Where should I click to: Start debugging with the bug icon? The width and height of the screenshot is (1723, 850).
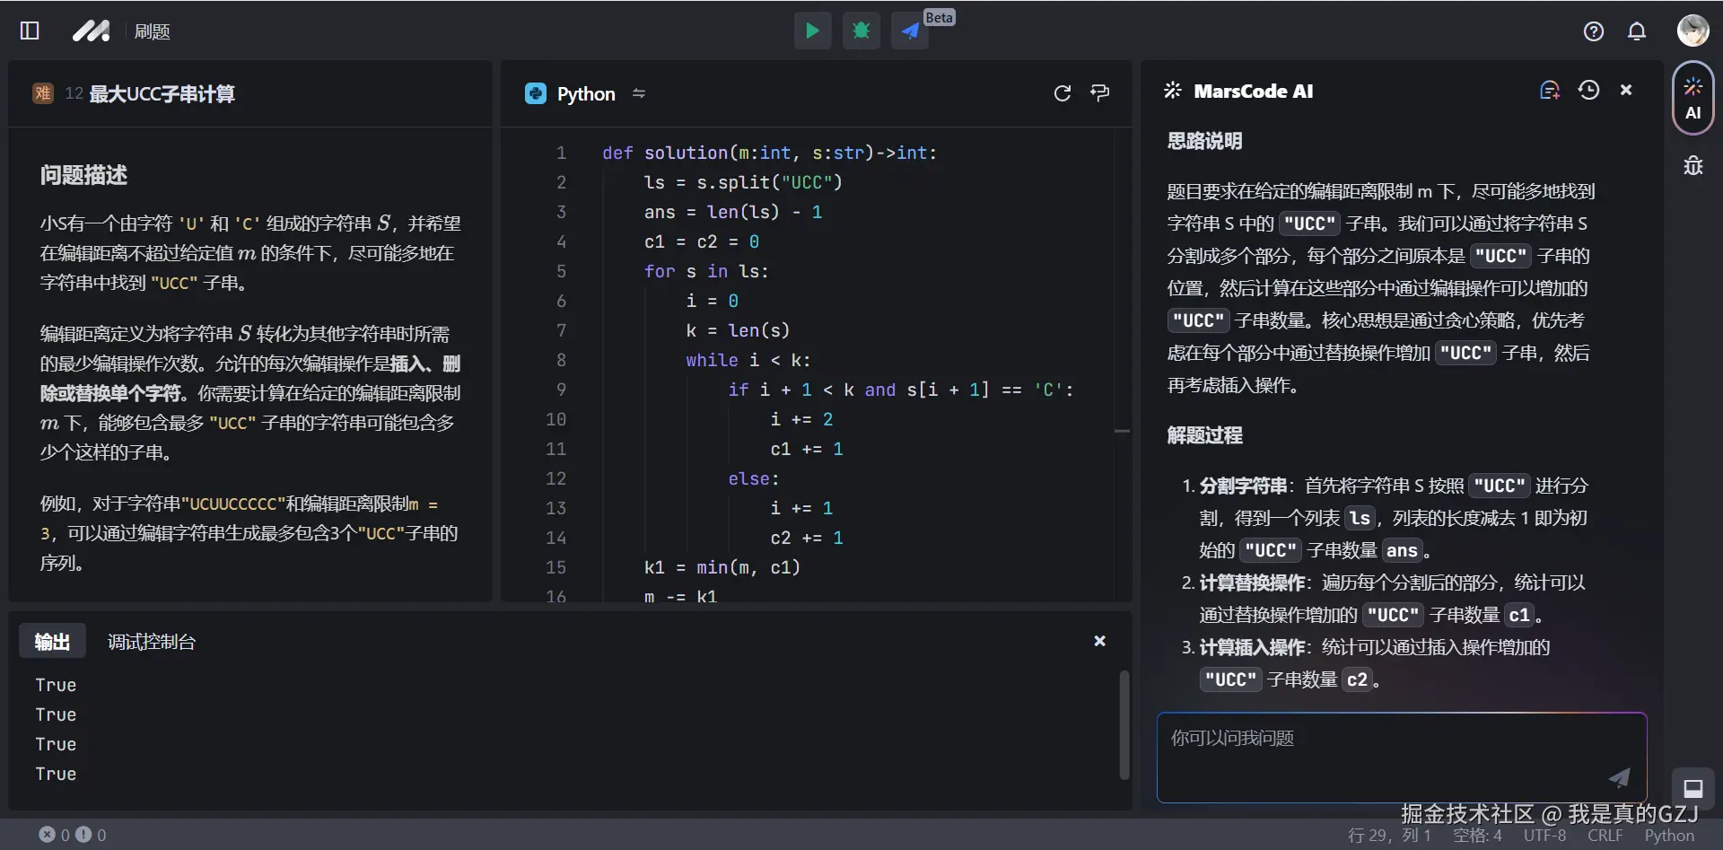click(861, 31)
